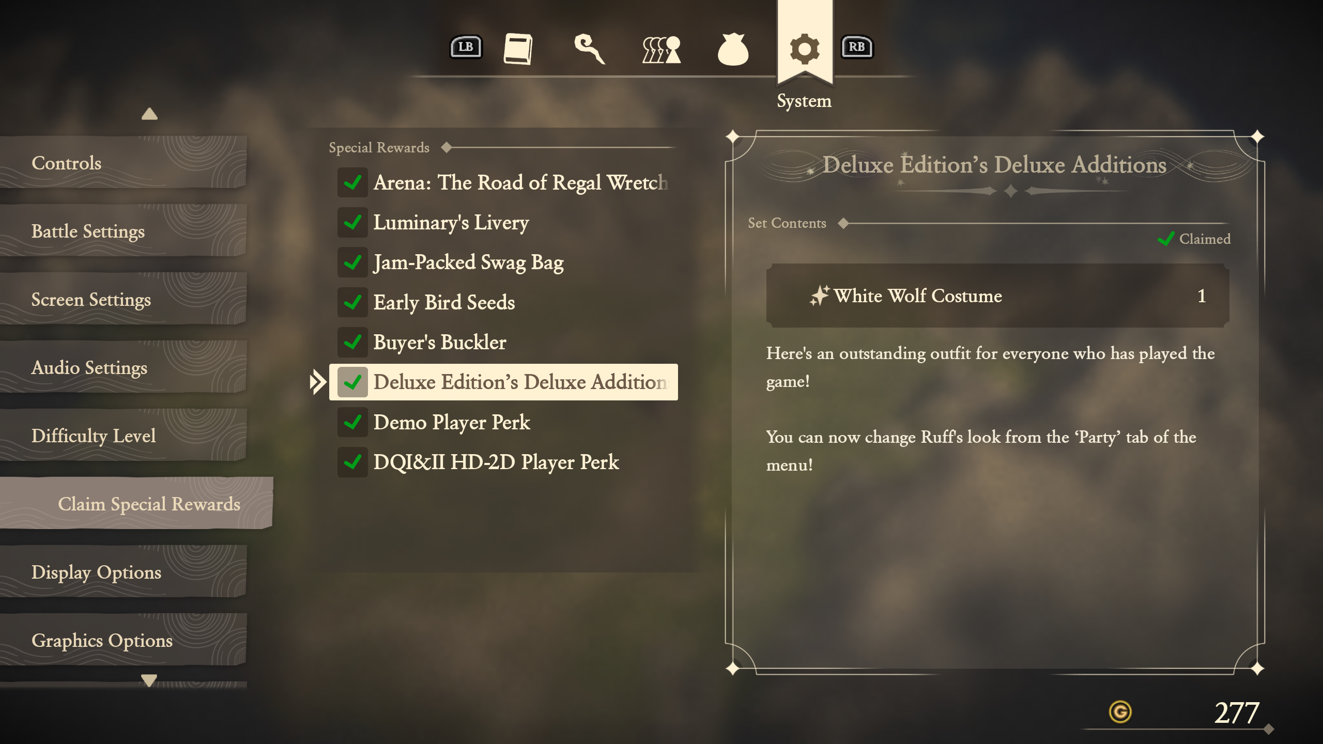Screen dimensions: 1323x744
Task: Open the Party members tab icon
Action: point(661,50)
